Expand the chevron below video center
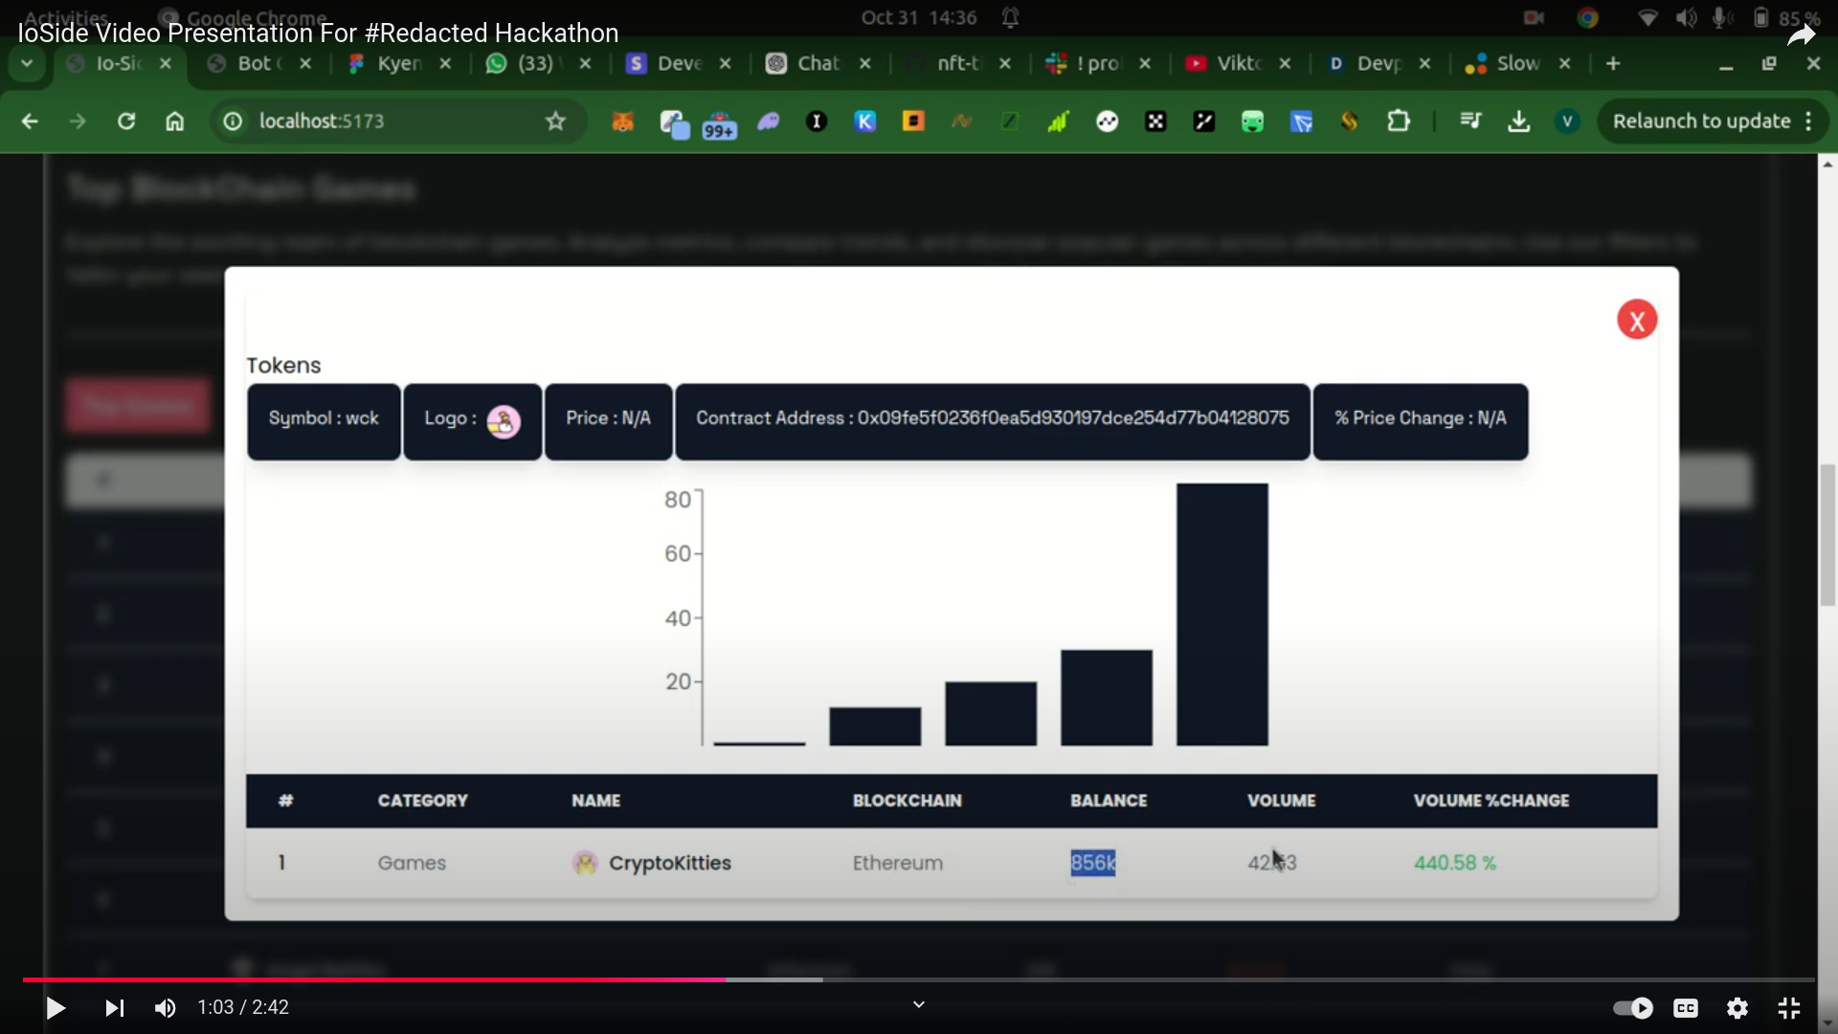The image size is (1838, 1034). point(918,1004)
